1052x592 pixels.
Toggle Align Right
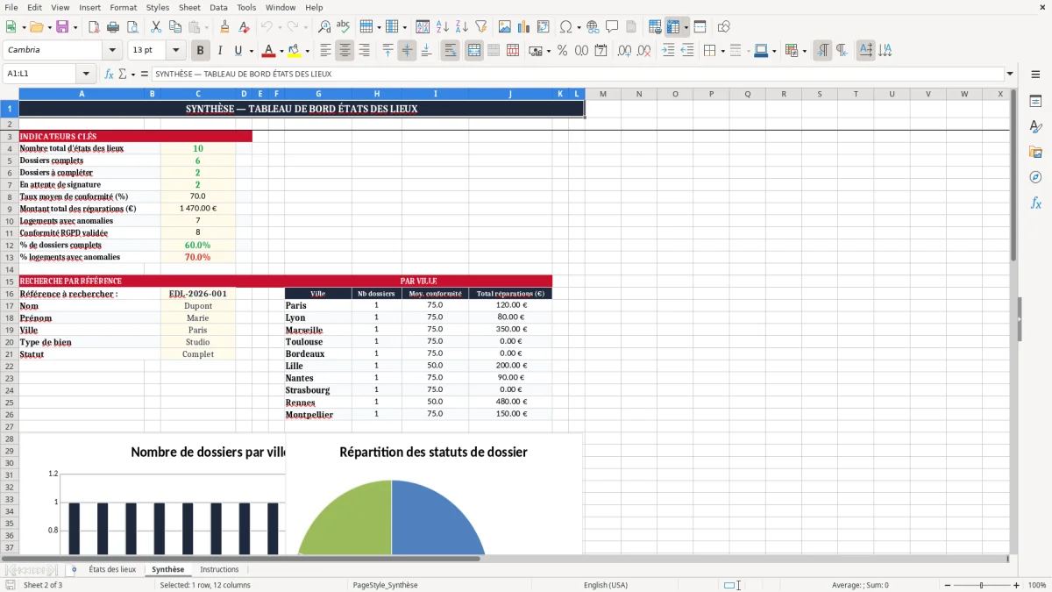click(x=364, y=51)
